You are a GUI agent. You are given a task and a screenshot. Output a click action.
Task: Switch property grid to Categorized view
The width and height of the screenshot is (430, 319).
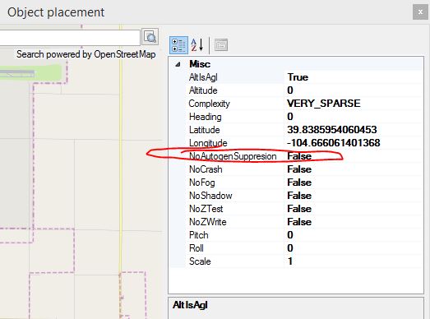pyautogui.click(x=178, y=45)
